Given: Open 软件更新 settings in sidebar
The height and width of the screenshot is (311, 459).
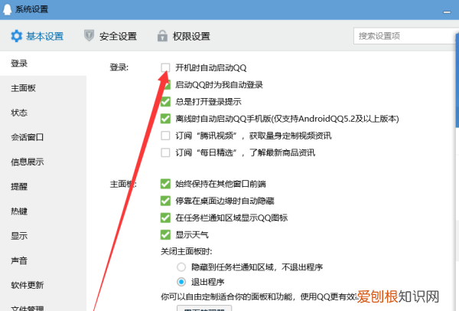Looking at the screenshot, I should click(x=43, y=285).
